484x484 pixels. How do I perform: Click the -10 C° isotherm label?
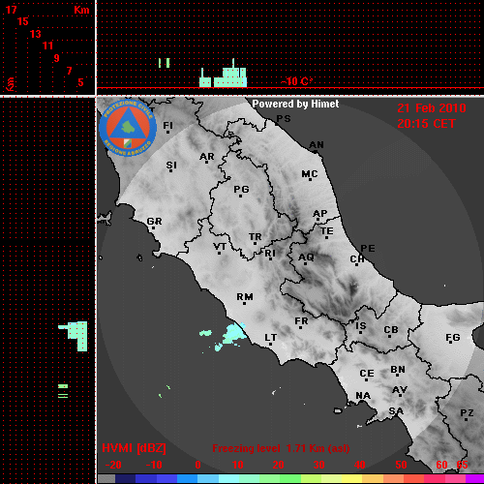coord(297,81)
